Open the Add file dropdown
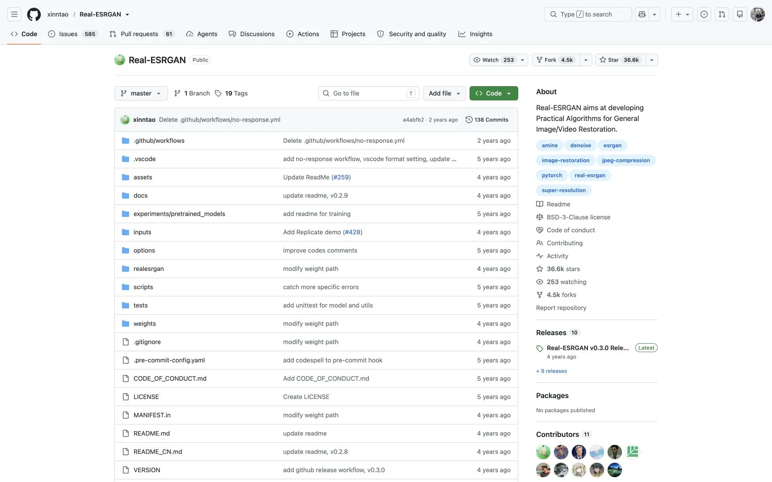 [445, 93]
